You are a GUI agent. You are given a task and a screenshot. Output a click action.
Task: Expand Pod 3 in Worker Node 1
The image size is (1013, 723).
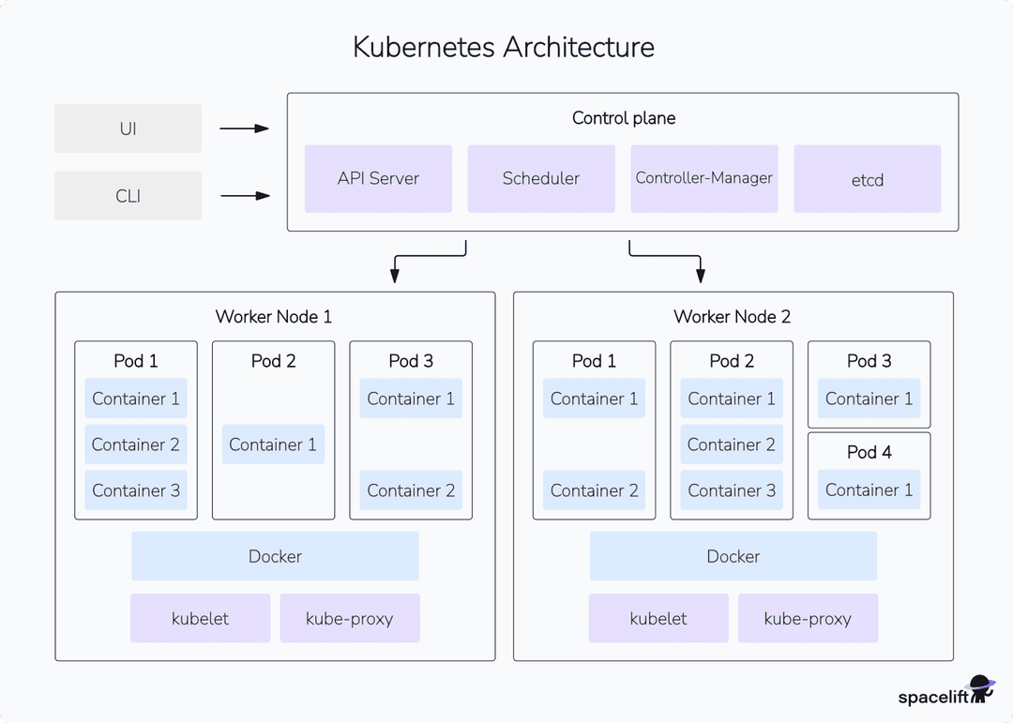pyautogui.click(x=411, y=361)
